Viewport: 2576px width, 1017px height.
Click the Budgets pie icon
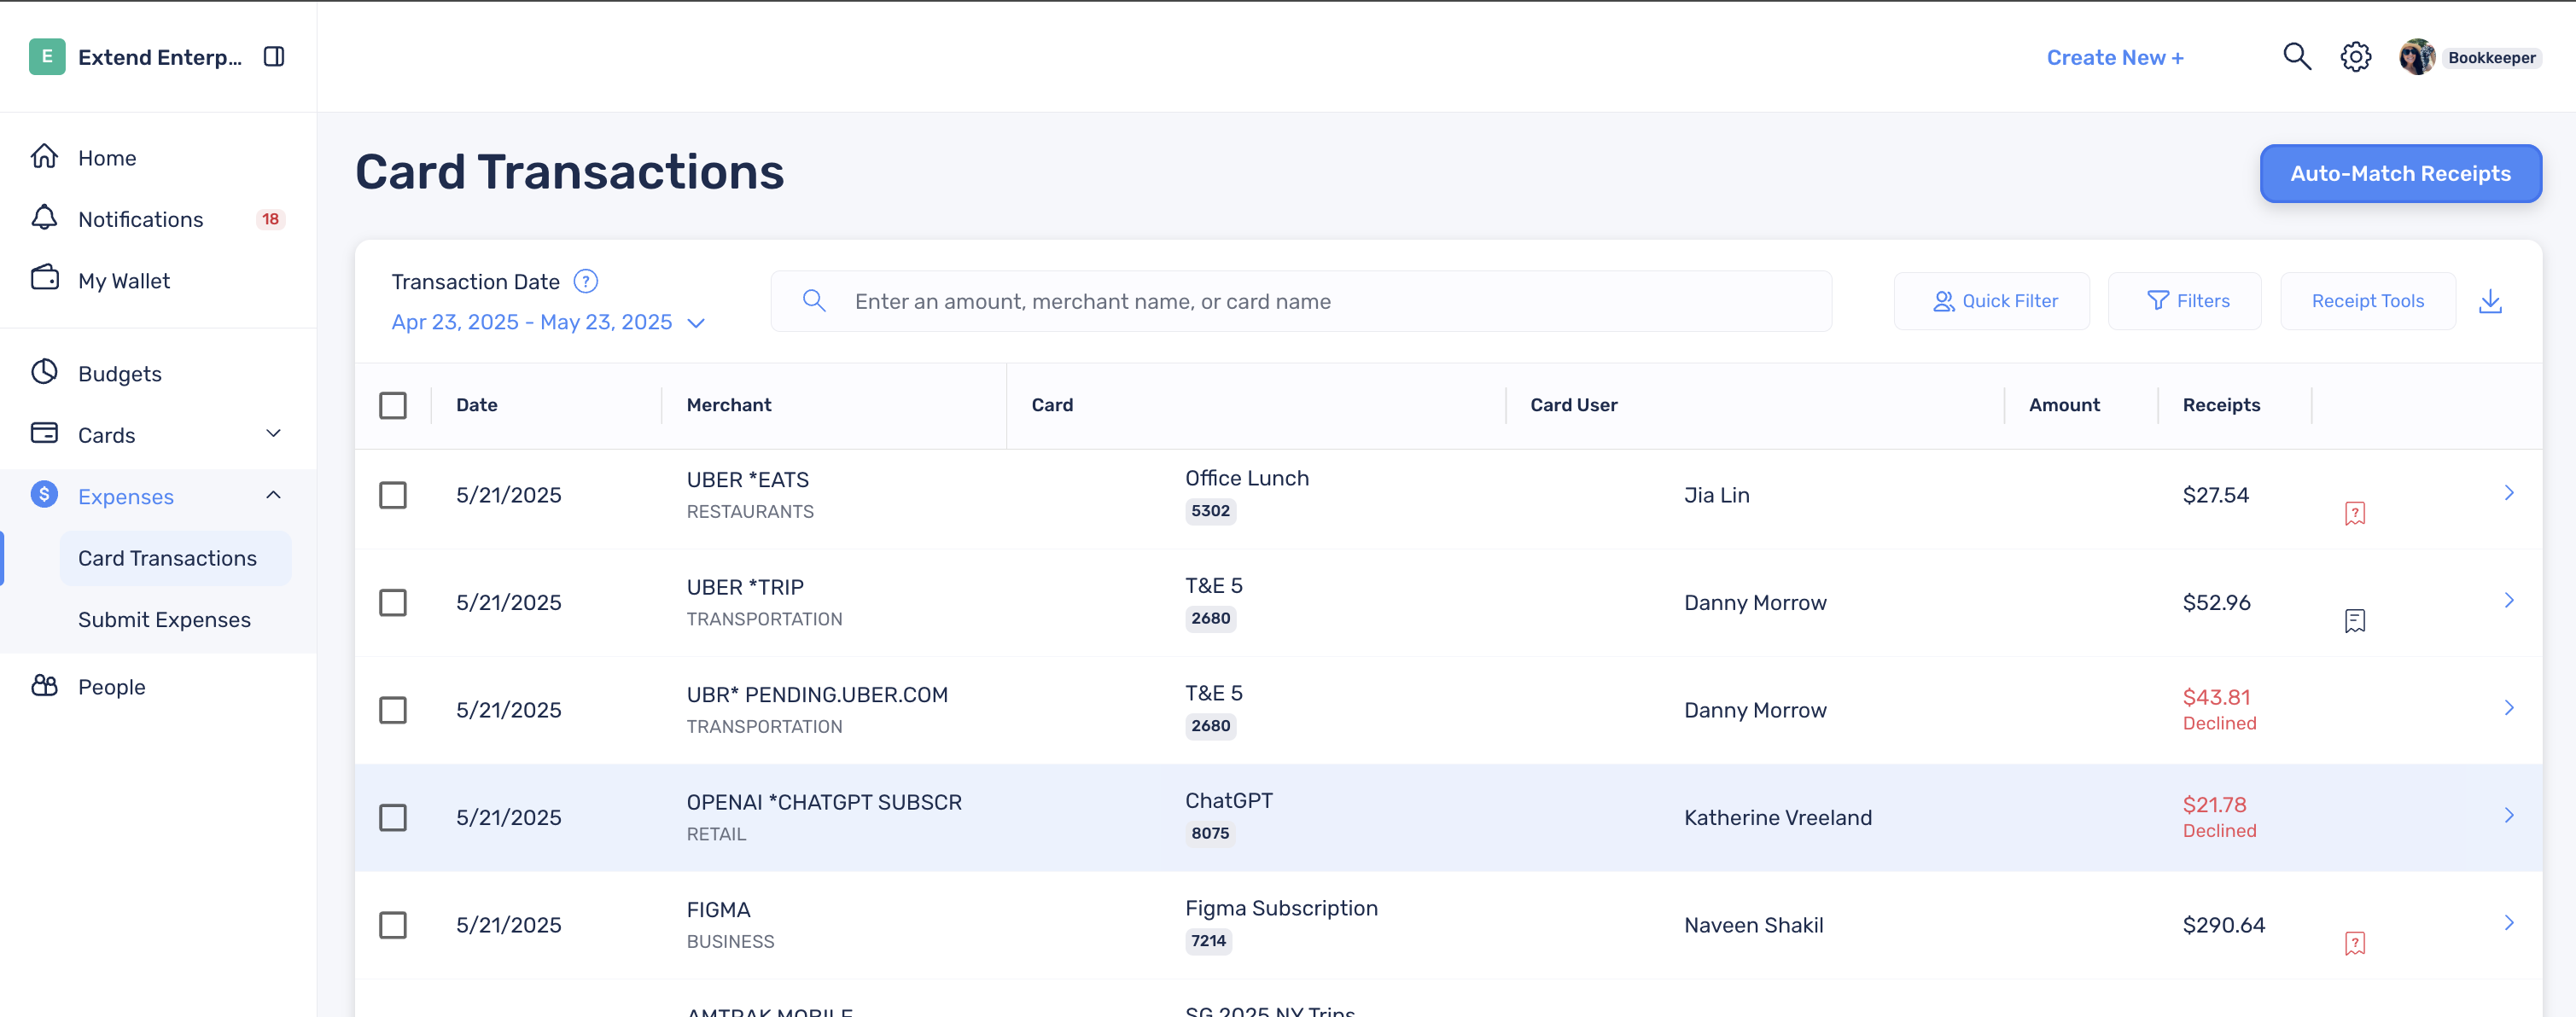[x=44, y=372]
